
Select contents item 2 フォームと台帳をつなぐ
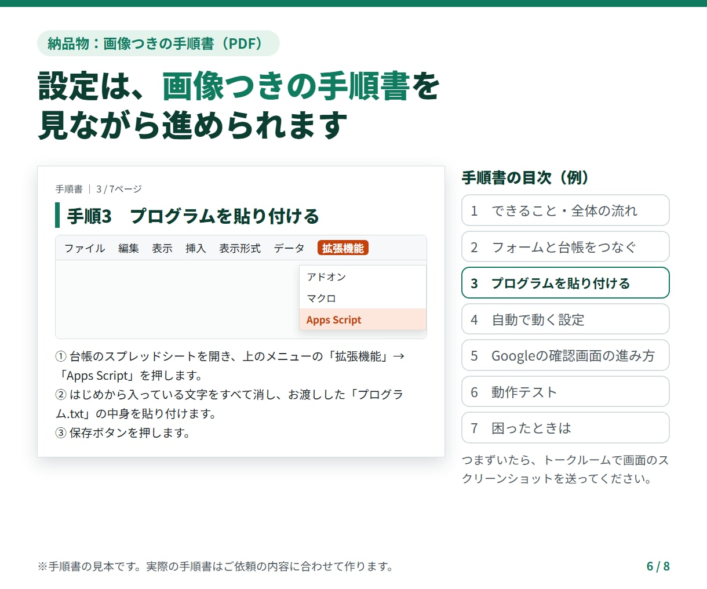566,247
